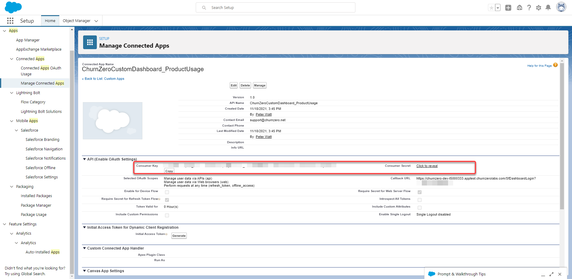Collapse the Packaging tree node
572x279 pixels.
(x=12, y=187)
